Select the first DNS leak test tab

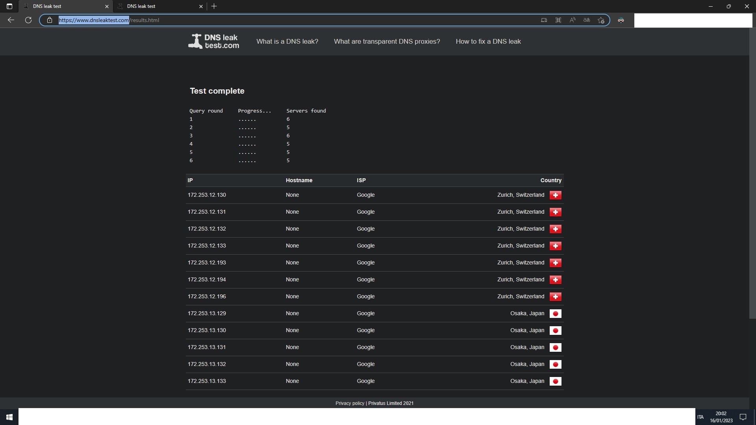pos(66,6)
